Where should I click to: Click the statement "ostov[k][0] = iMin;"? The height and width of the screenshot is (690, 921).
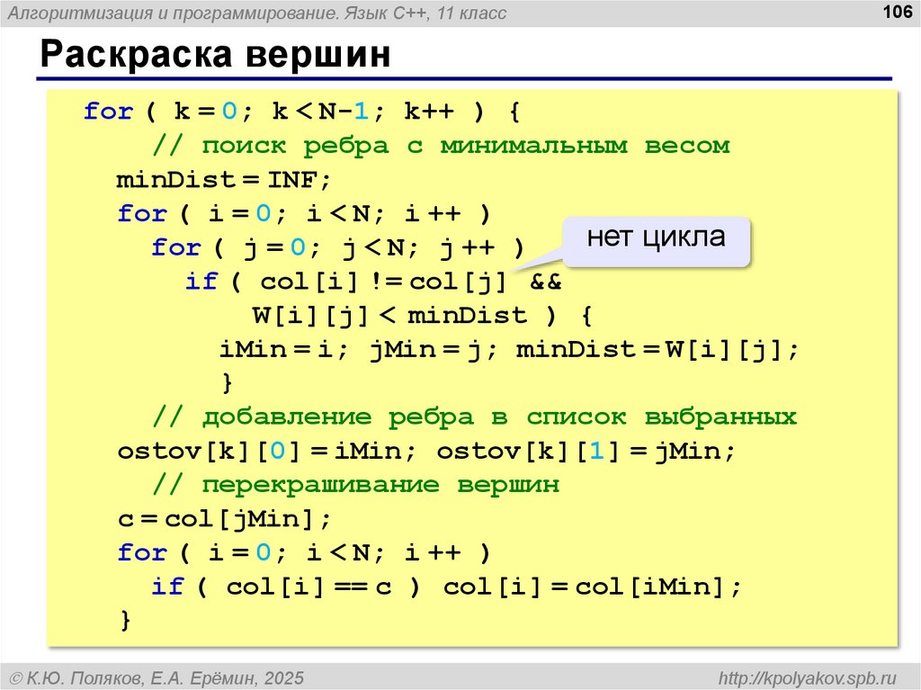[266, 452]
